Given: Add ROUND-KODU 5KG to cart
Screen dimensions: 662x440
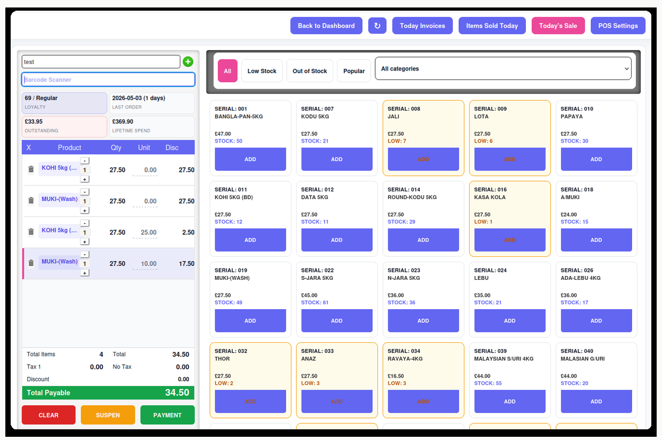Looking at the screenshot, I should (423, 240).
